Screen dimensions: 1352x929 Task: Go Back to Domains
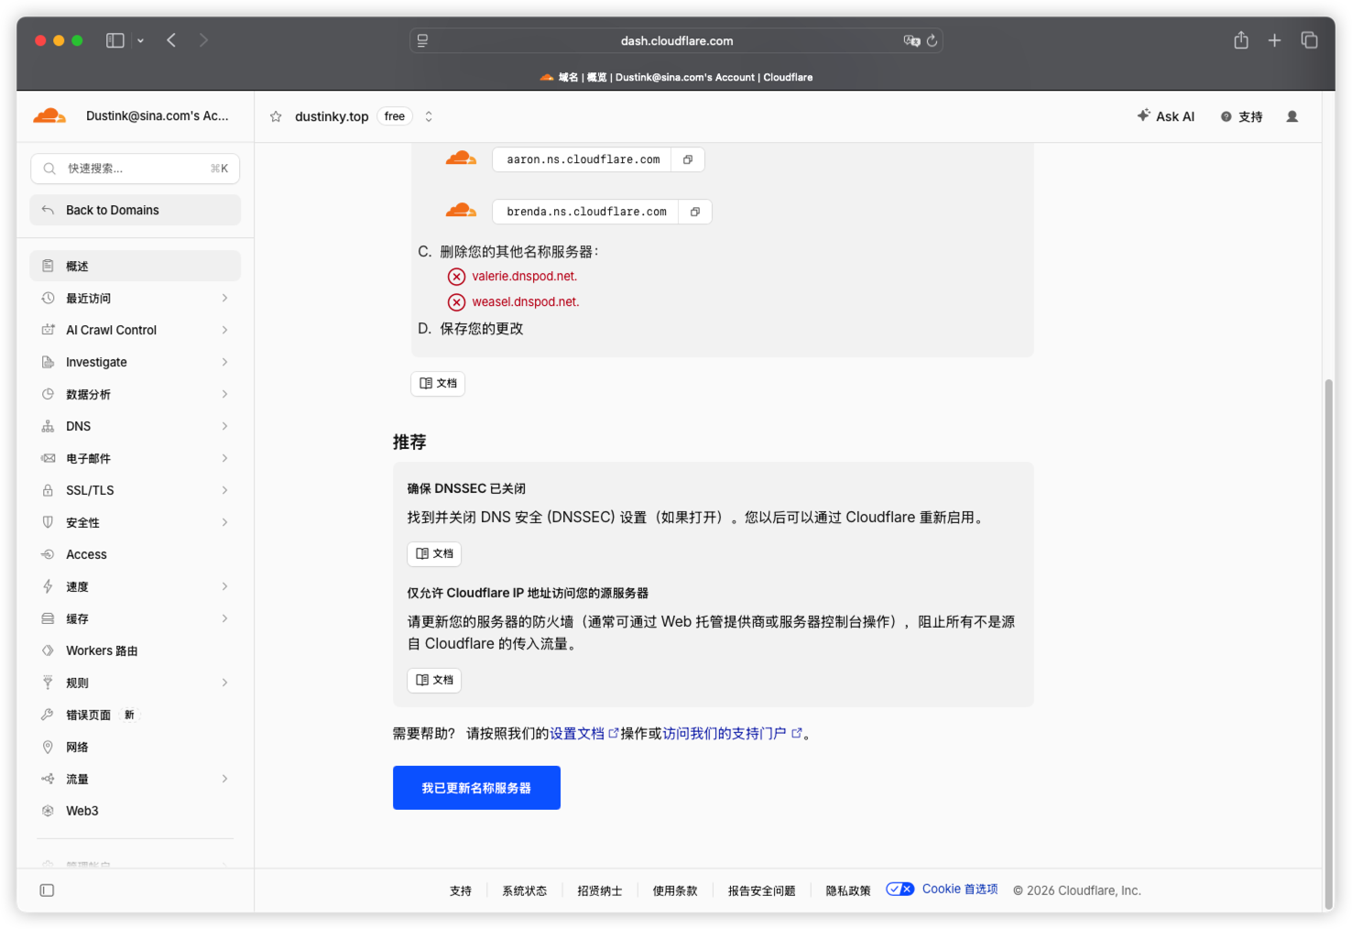136,210
